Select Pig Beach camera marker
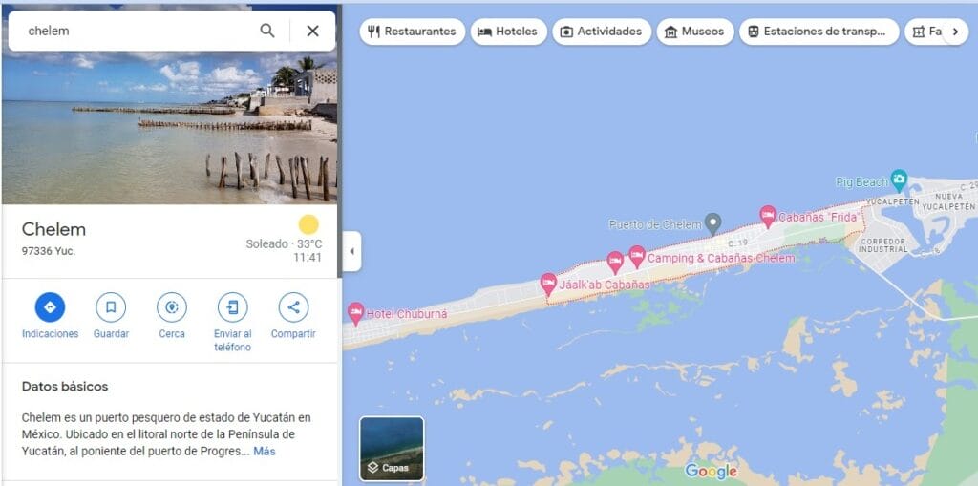The width and height of the screenshot is (978, 486). click(x=899, y=180)
